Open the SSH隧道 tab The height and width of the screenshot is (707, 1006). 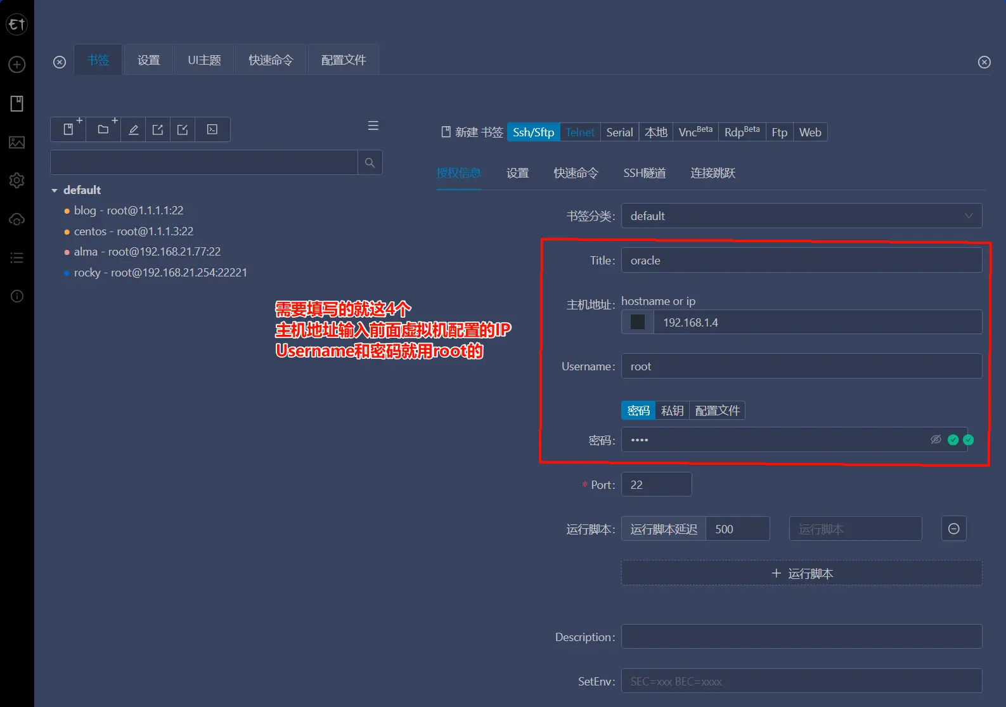coord(644,173)
